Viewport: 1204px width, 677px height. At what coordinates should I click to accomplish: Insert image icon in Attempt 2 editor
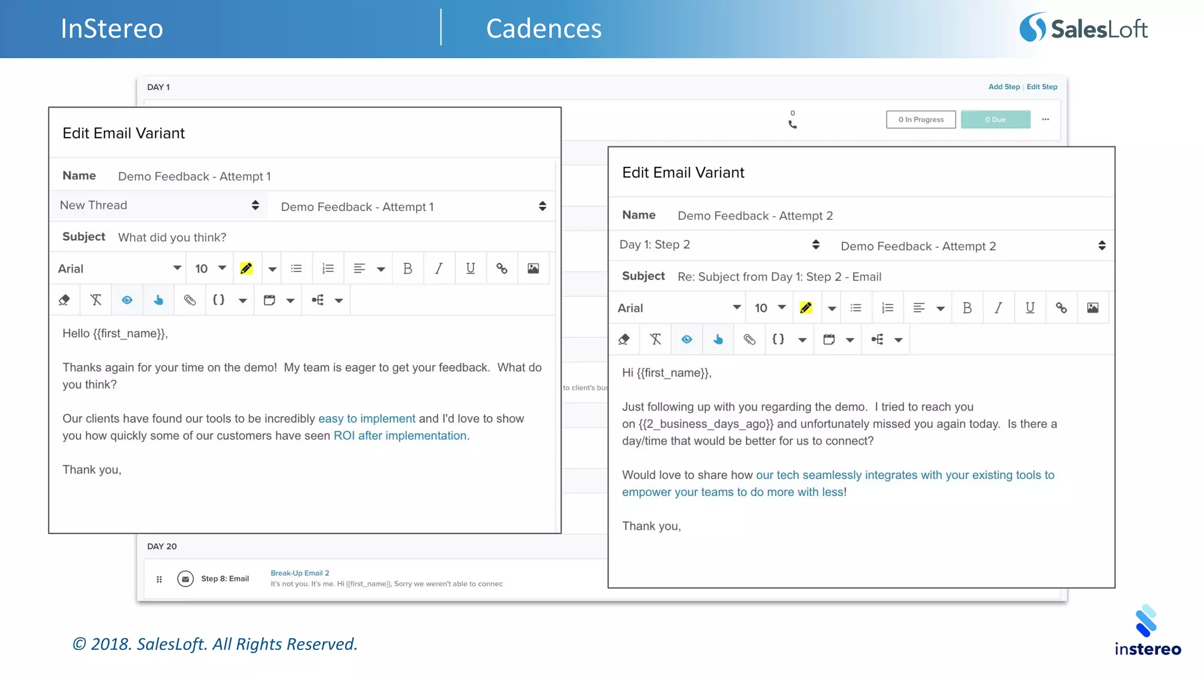[1093, 308]
